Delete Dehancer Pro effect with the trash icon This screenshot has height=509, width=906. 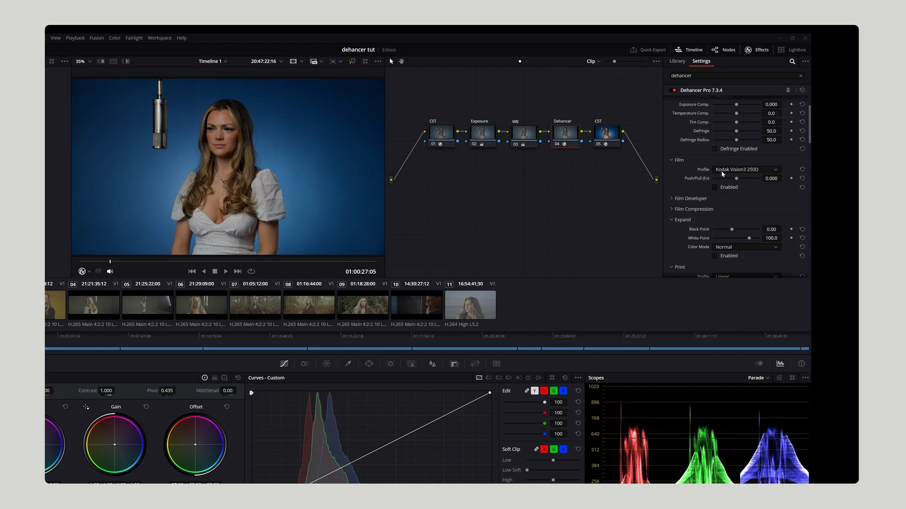point(788,90)
